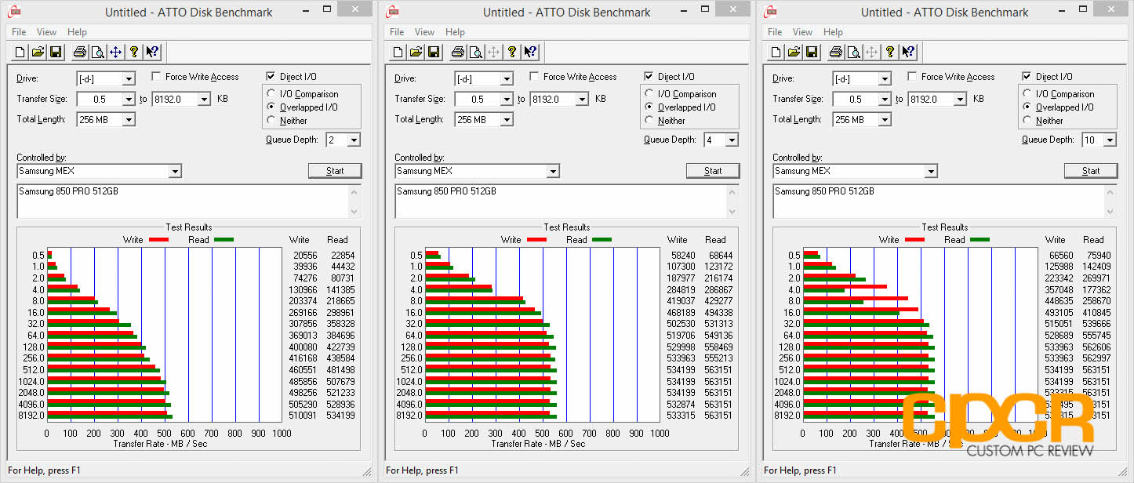Select Neither radio in middle window

pos(650,121)
